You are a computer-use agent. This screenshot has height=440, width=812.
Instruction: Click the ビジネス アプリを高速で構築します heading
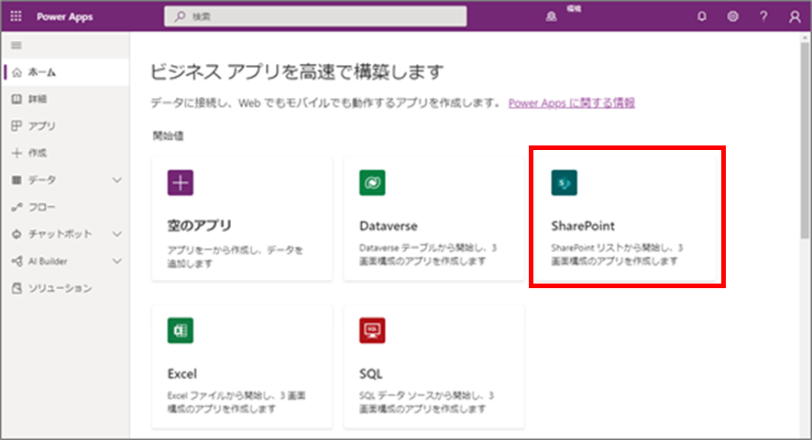coord(297,72)
